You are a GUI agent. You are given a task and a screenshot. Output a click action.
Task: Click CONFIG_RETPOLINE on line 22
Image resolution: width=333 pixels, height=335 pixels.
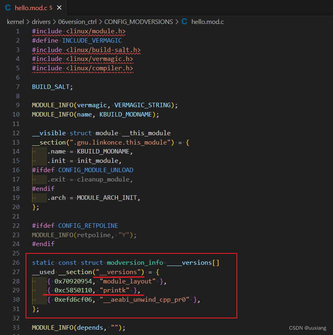click(x=88, y=226)
